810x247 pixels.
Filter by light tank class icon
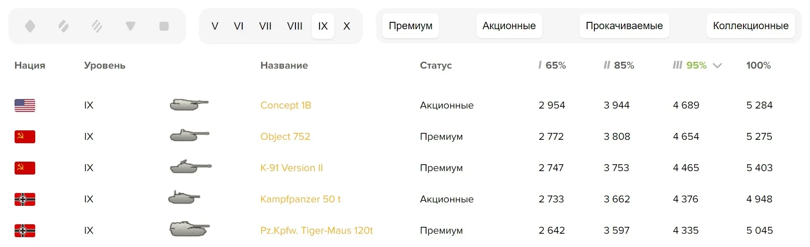click(30, 26)
